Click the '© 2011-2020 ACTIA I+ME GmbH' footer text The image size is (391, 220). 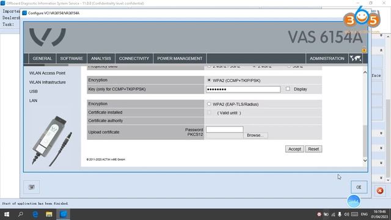tap(106, 159)
